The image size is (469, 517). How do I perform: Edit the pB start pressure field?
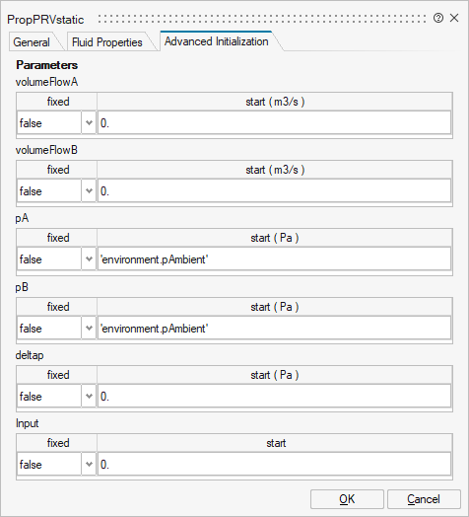[x=274, y=329]
